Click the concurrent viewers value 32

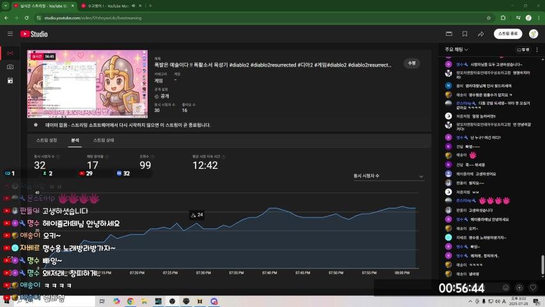point(40,166)
